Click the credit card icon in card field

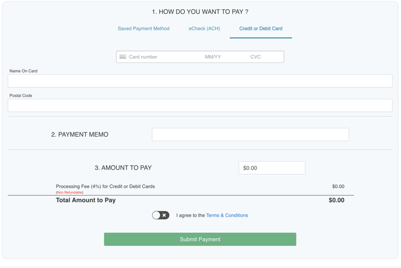123,57
